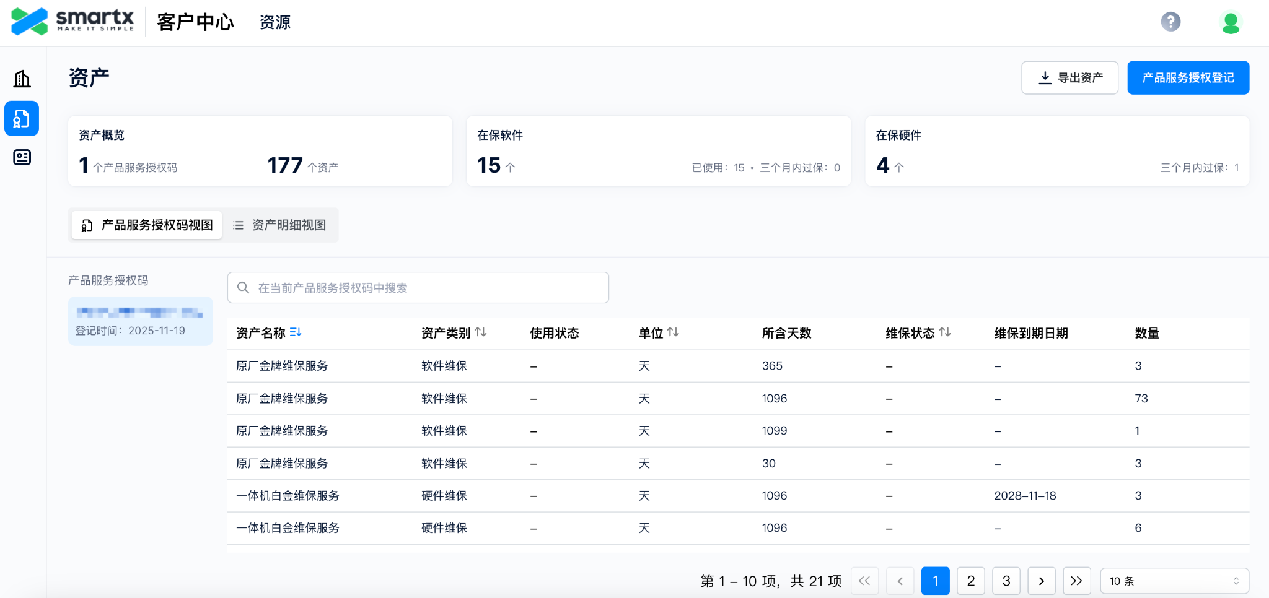The width and height of the screenshot is (1269, 598).
Task: Select the license code card registered 2025-11-19
Action: (141, 321)
